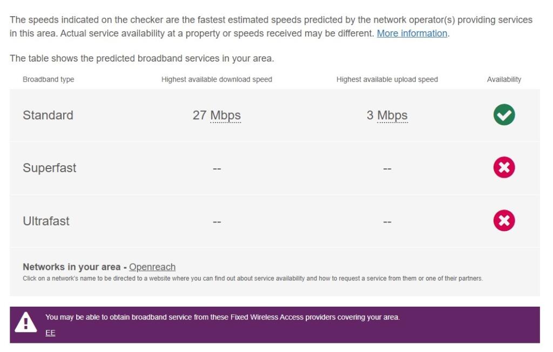The height and width of the screenshot is (352, 553).
Task: Select the Ultrafast broadband type row label
Action: tap(46, 221)
